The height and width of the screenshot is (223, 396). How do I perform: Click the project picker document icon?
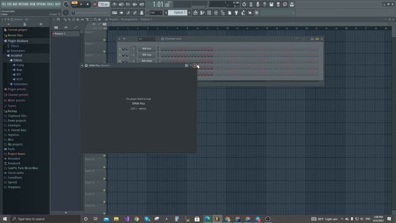pos(230,12)
